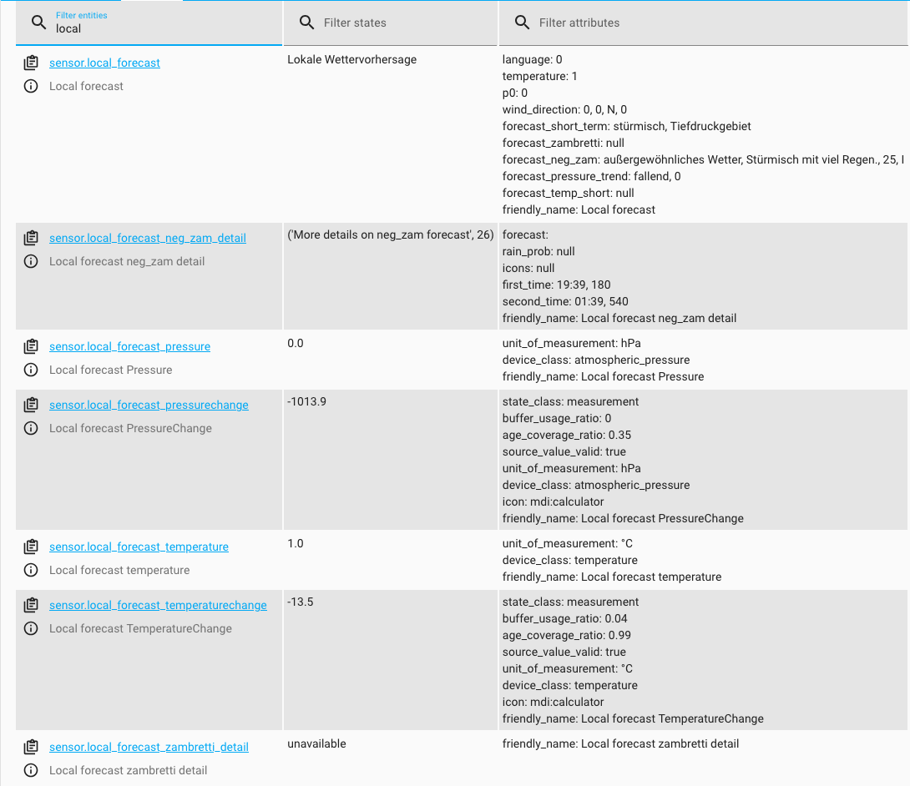
Task: Open info for Local forecast Pressure
Action: click(31, 370)
